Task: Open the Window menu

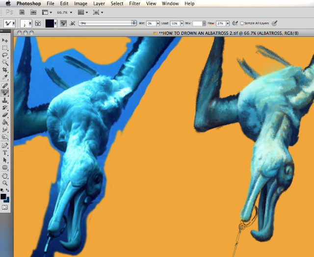Action: tap(170, 3)
